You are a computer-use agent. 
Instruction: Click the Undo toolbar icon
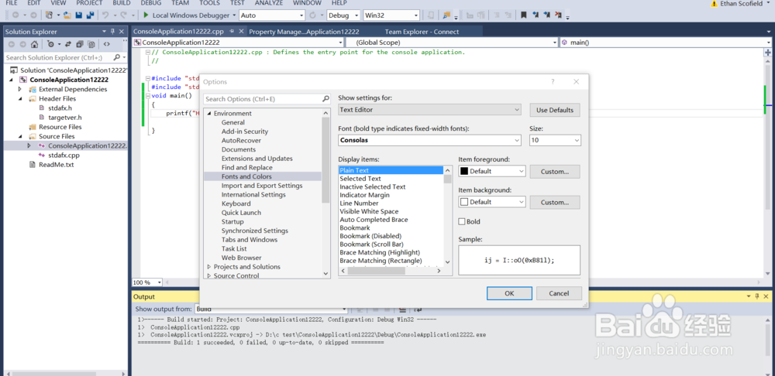tap(105, 15)
